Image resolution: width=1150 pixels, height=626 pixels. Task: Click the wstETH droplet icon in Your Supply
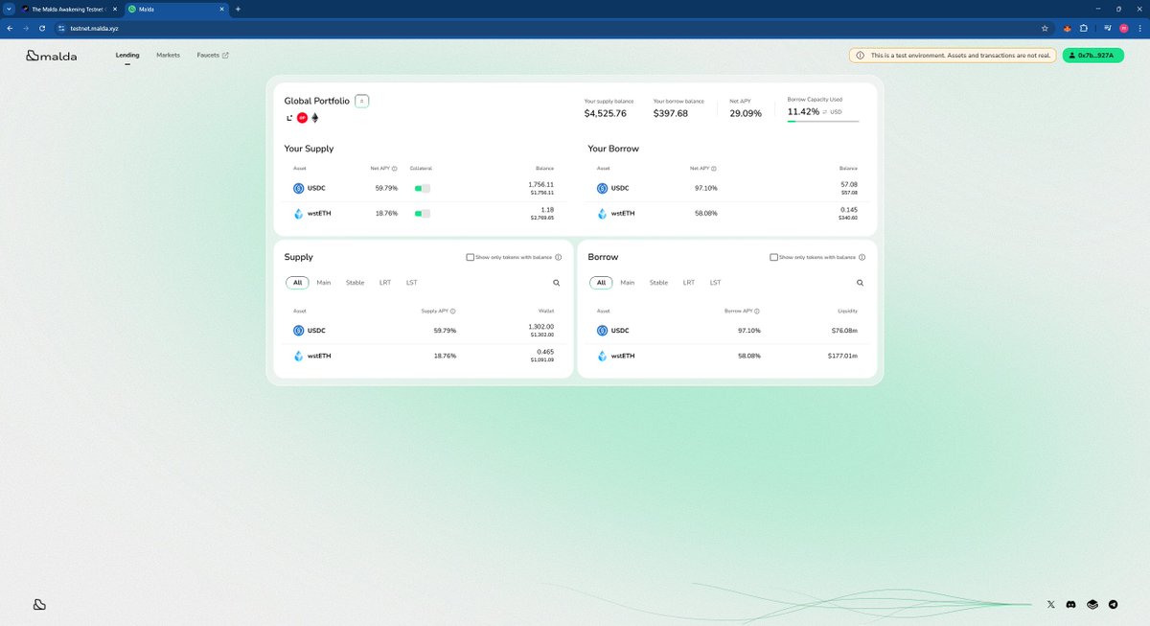click(x=299, y=214)
